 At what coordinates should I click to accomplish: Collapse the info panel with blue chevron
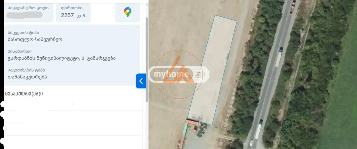(x=141, y=81)
